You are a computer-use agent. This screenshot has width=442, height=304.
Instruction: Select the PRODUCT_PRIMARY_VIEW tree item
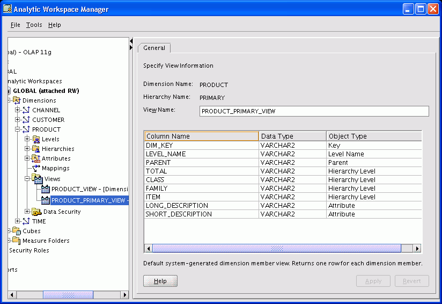[89, 200]
